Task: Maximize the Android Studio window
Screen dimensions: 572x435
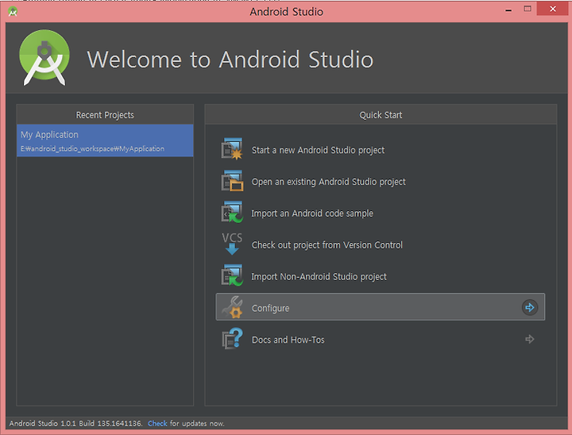Action: pyautogui.click(x=528, y=9)
